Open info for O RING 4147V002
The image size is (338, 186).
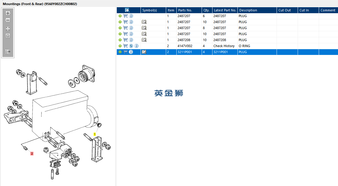click(136, 46)
